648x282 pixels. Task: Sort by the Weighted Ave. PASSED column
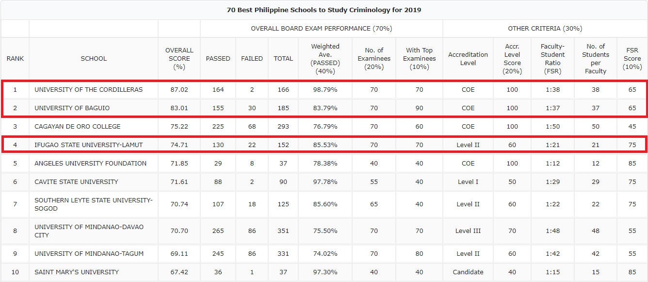pyautogui.click(x=325, y=58)
